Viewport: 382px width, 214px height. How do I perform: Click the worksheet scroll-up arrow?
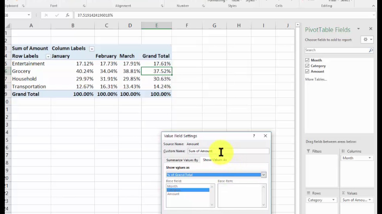tap(298, 25)
